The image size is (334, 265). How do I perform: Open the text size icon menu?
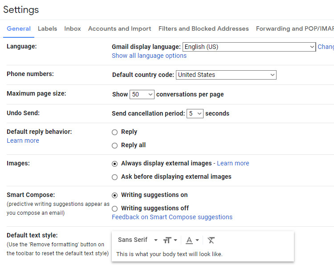pos(170,240)
